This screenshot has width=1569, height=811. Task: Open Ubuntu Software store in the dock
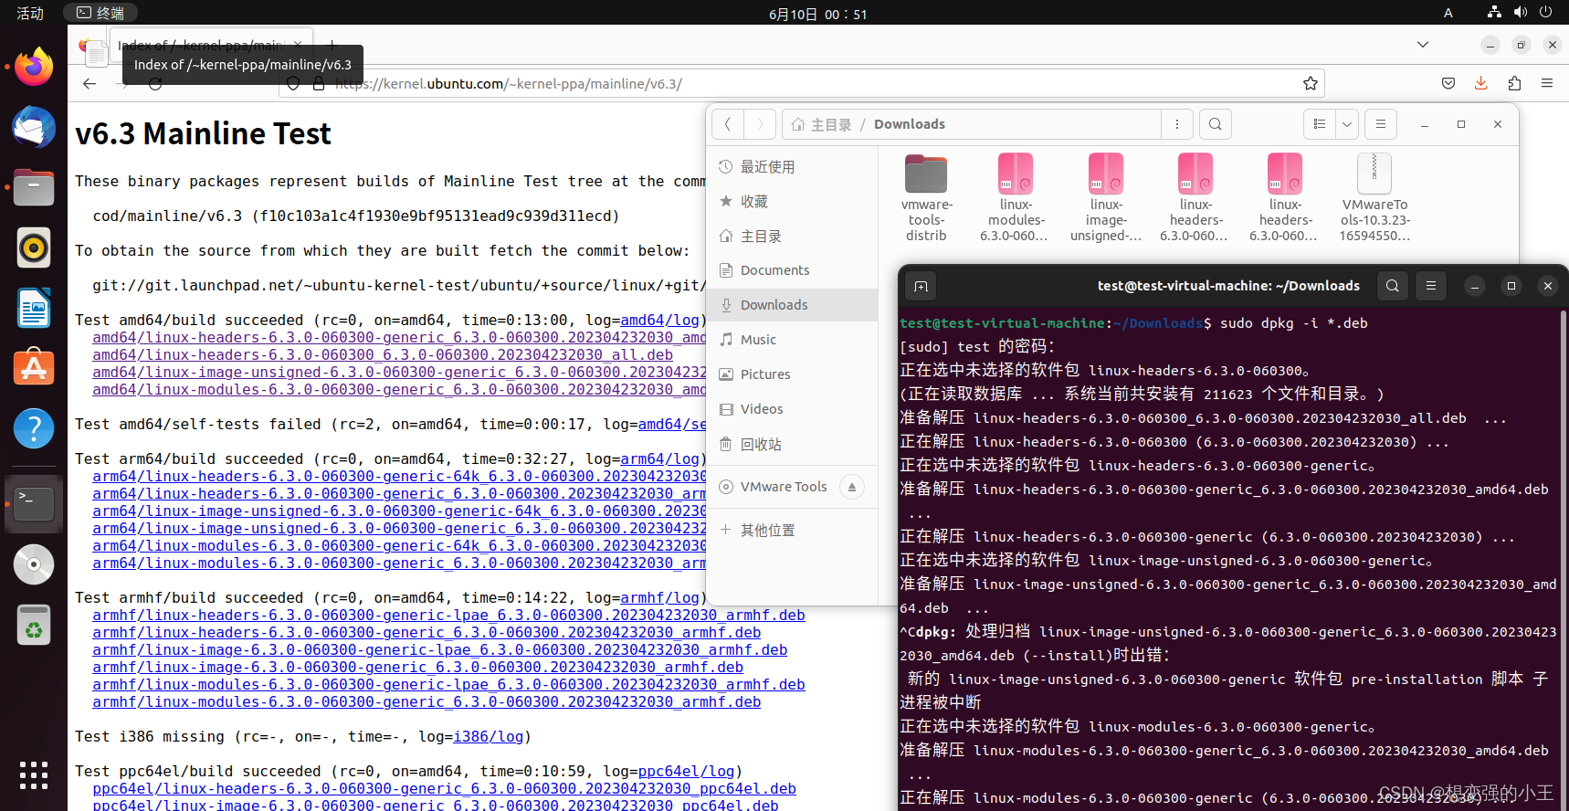pyautogui.click(x=34, y=367)
